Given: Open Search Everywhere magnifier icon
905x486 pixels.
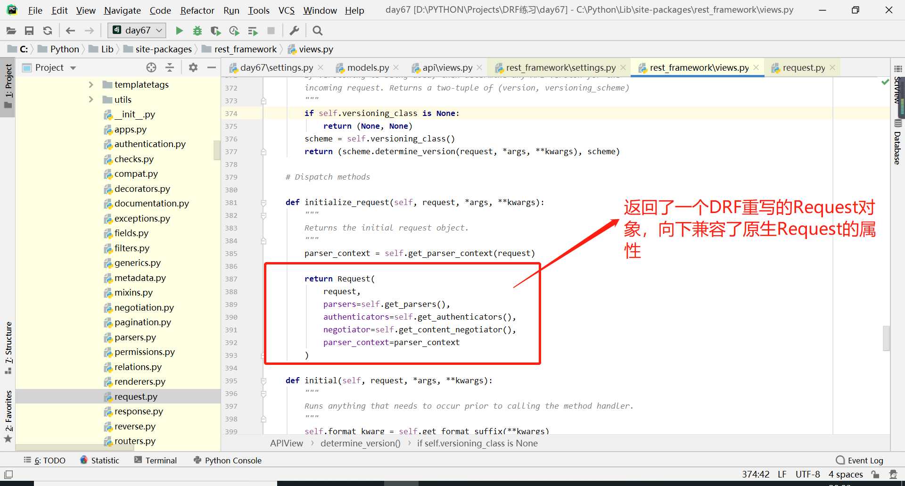Looking at the screenshot, I should tap(318, 31).
